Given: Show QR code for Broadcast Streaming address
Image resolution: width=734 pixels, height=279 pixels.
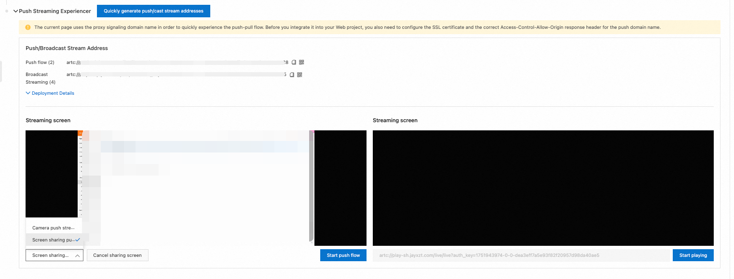Looking at the screenshot, I should (299, 75).
